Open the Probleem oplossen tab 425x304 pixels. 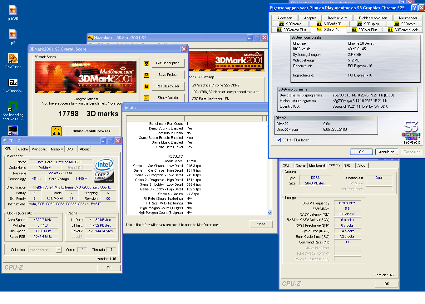[373, 18]
